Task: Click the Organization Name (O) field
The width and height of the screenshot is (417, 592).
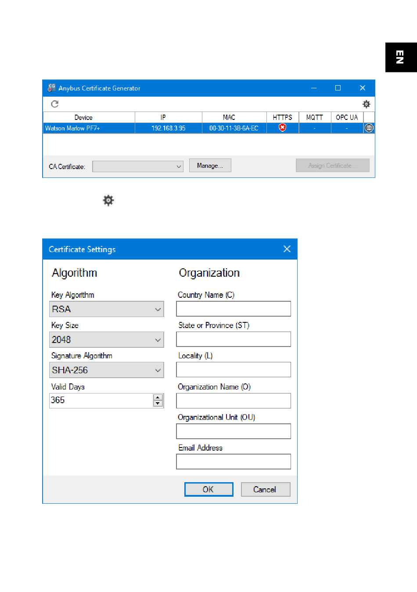Action: (x=234, y=401)
